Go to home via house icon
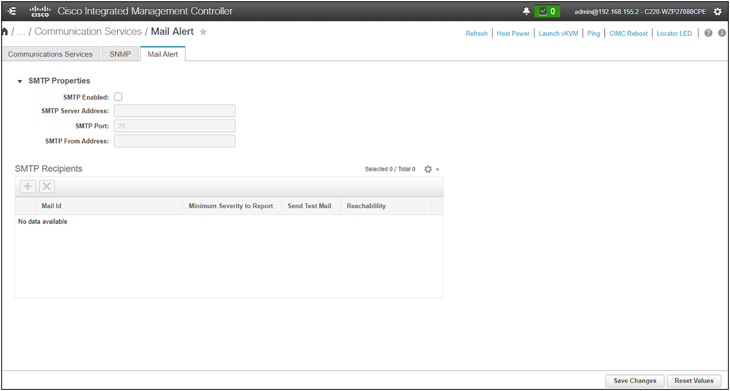This screenshot has width=730, height=391. point(5,32)
